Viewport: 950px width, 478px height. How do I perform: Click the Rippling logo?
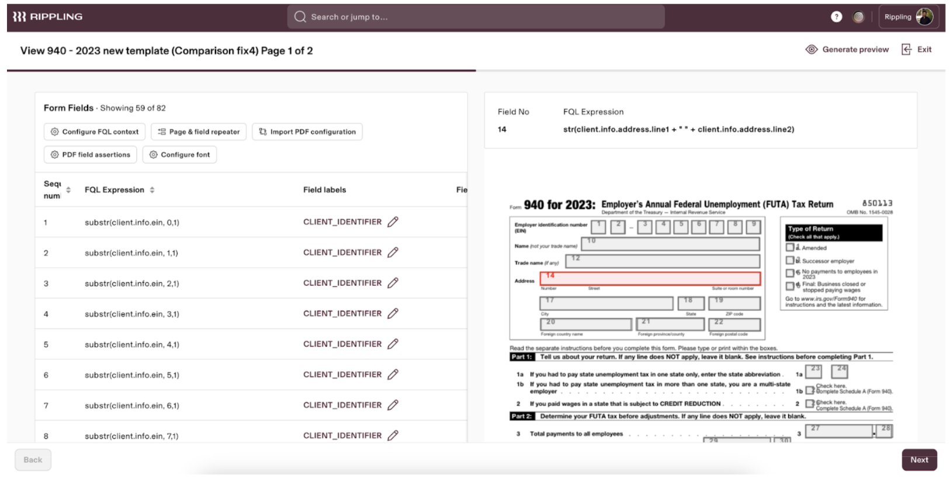(47, 17)
